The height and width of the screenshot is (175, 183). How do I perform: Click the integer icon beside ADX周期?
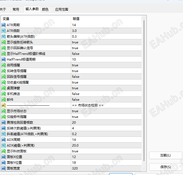pos(4,140)
